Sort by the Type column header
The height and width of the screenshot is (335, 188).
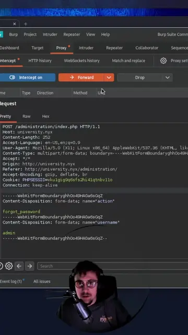[26, 93]
